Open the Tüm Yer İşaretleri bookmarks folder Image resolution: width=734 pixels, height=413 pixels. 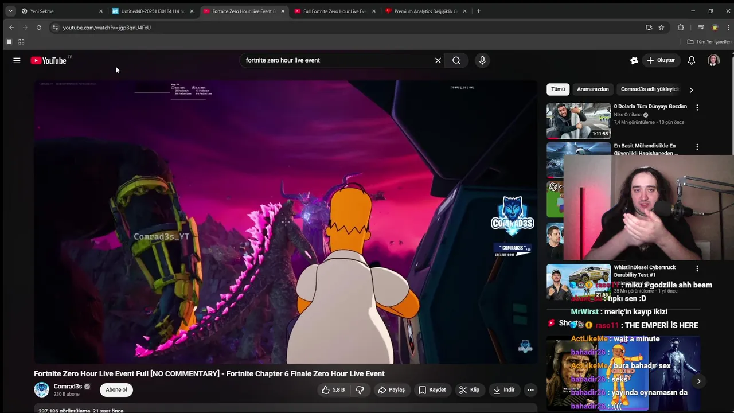(709, 42)
